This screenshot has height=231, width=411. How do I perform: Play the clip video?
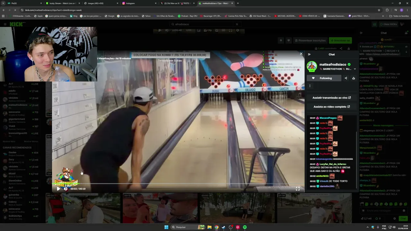tap(58, 189)
